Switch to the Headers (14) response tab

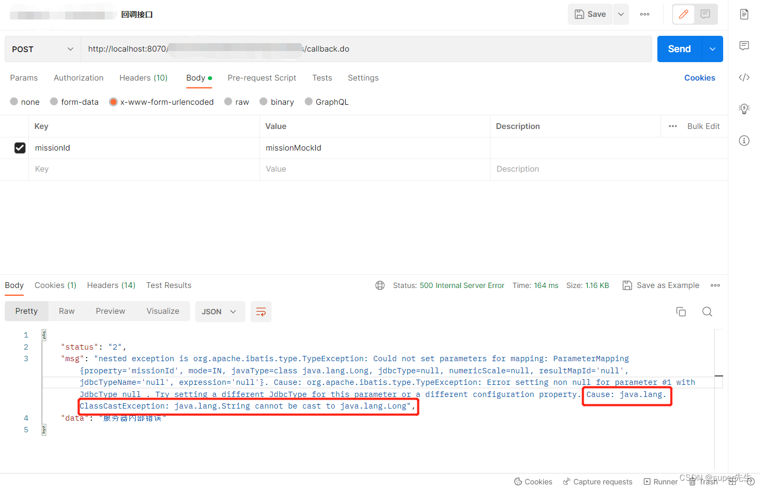coord(111,285)
